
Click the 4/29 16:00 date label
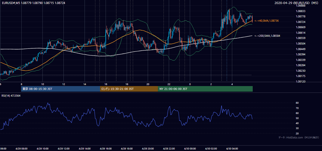tap(106, 148)
